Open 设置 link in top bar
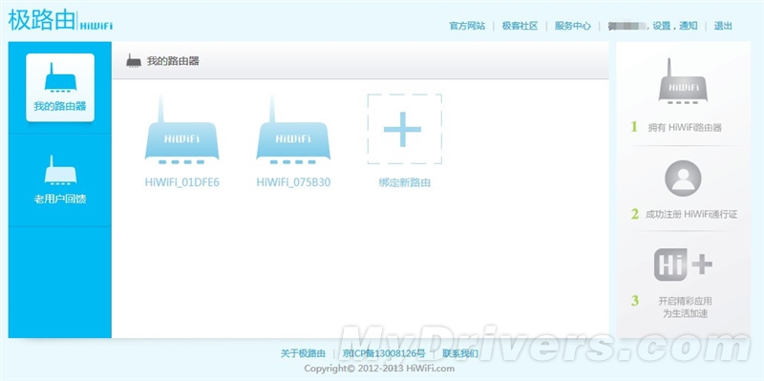 point(662,26)
